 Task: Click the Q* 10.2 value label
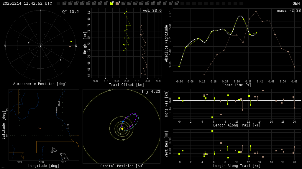70,12
